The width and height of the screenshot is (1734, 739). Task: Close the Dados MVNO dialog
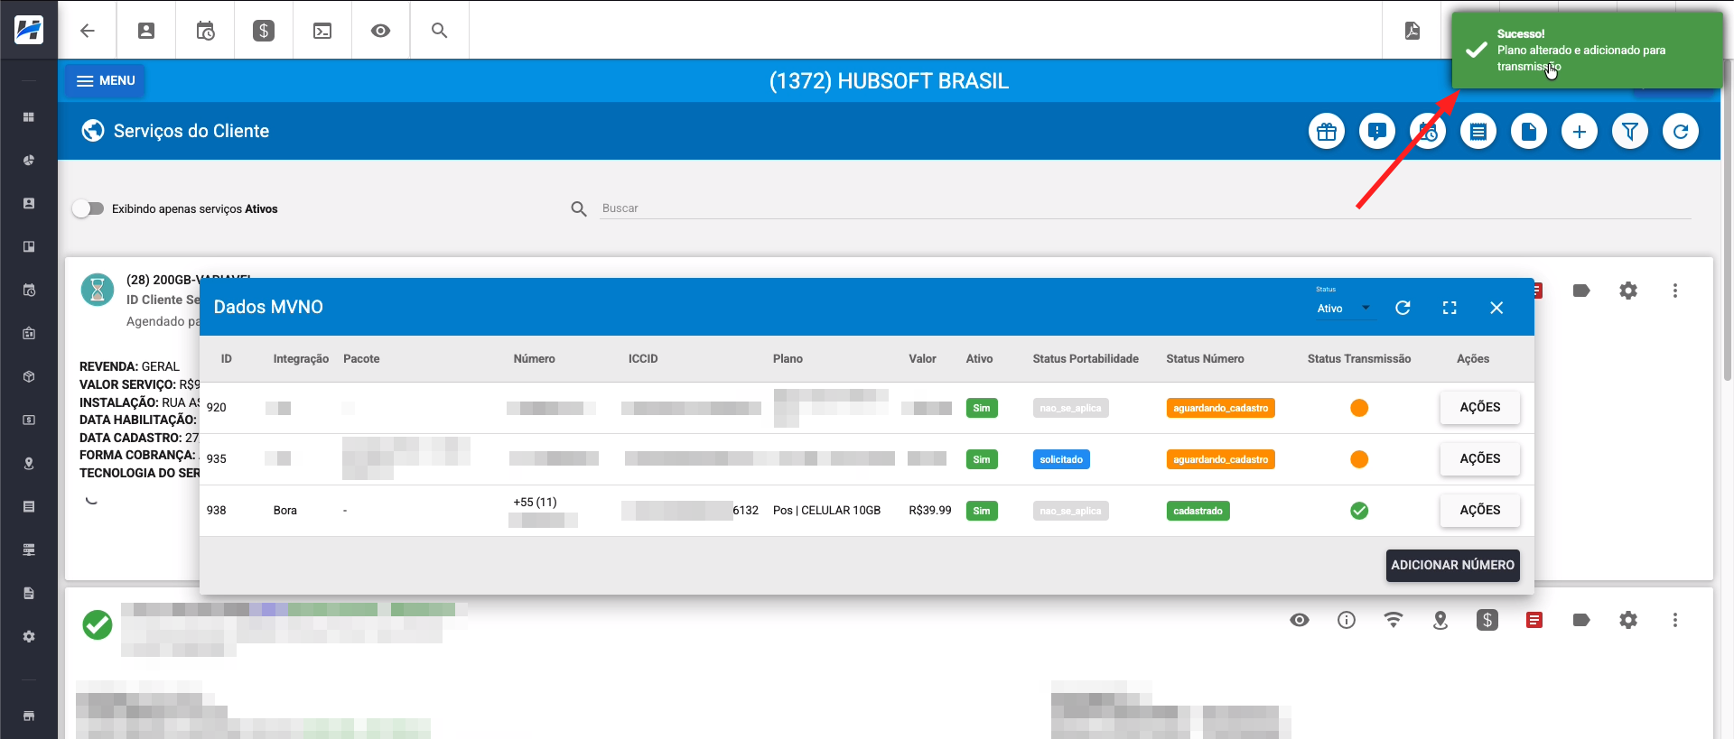point(1496,308)
